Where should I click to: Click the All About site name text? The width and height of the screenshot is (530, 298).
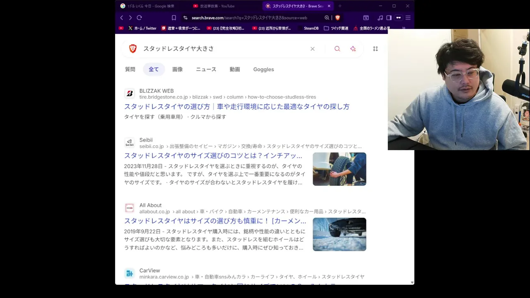click(x=150, y=205)
